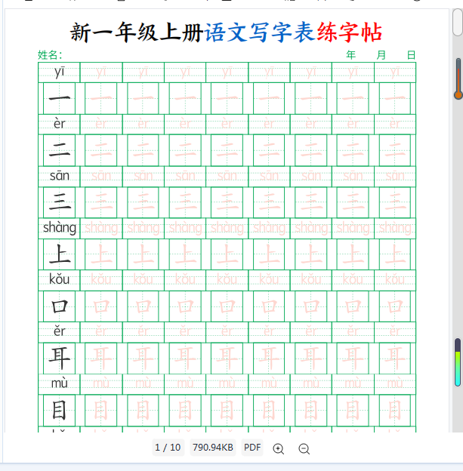
Task: Click the black pinyin yī cell
Action: (59, 72)
